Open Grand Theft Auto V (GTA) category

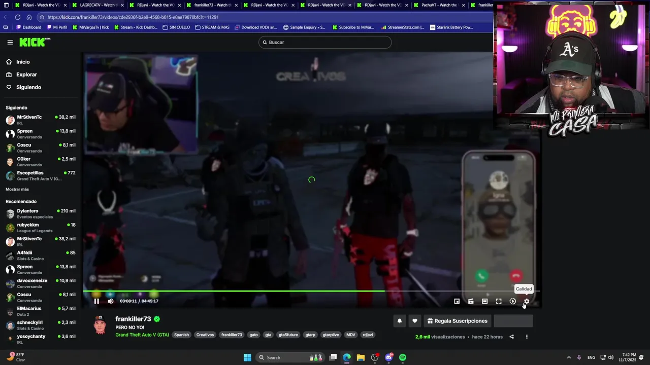142,335
